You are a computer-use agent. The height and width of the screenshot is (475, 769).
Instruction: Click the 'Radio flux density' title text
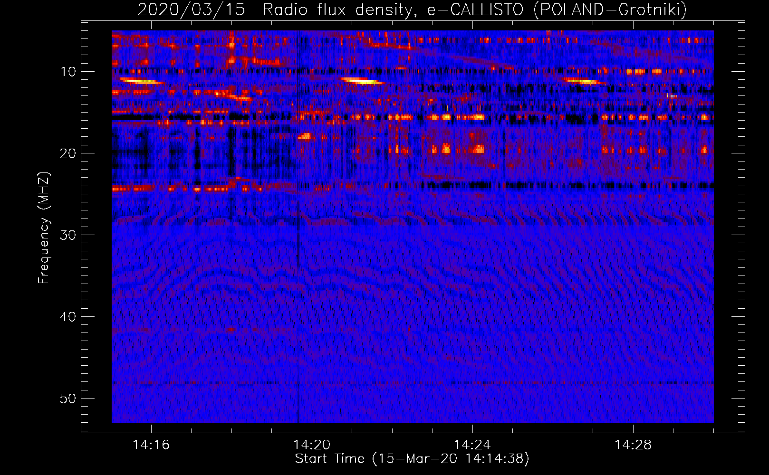point(337,10)
